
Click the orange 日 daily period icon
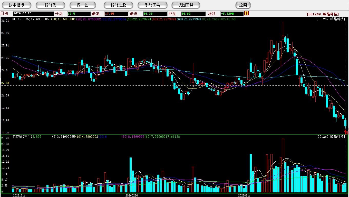[x=247, y=13]
